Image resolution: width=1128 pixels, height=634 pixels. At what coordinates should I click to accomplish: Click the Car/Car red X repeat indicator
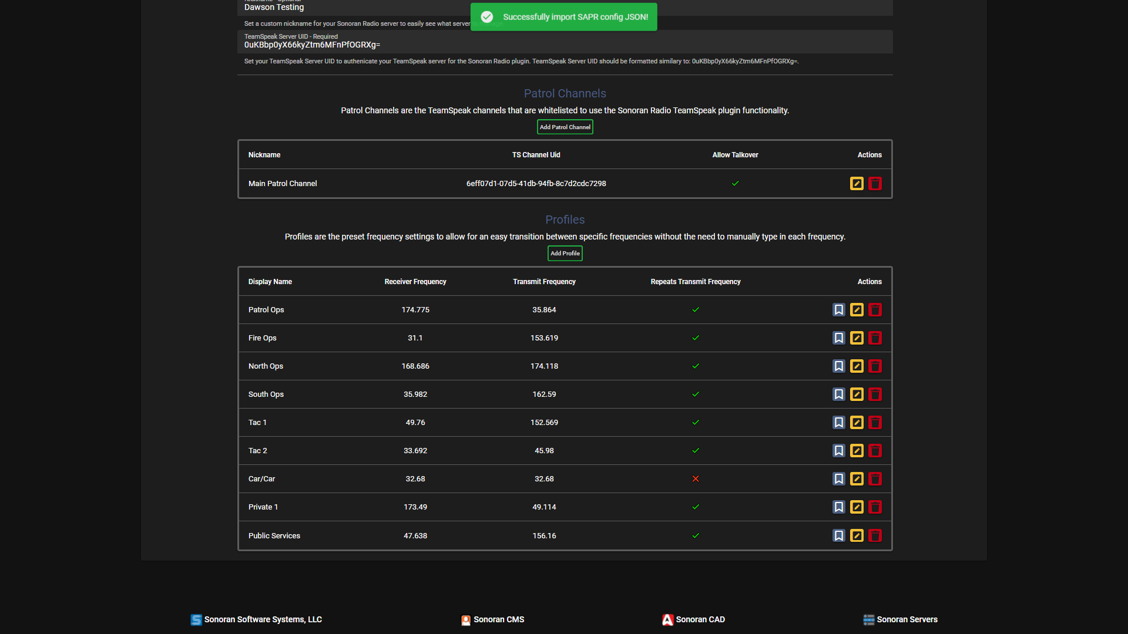point(696,479)
